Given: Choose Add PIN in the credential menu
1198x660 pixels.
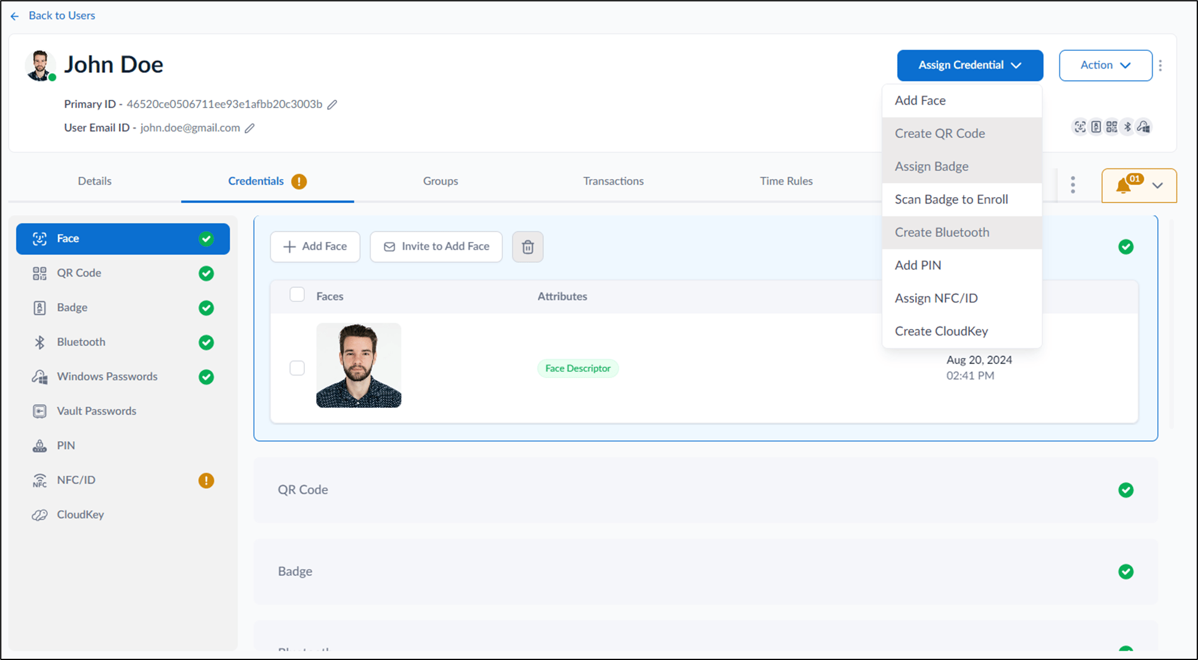Looking at the screenshot, I should (962, 265).
